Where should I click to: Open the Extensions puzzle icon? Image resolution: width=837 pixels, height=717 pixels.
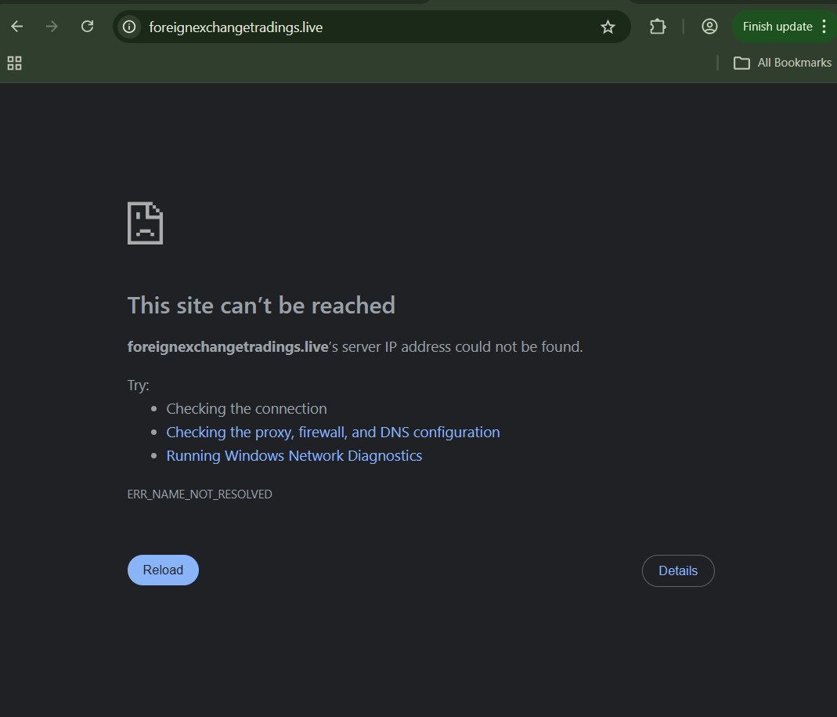tap(658, 27)
